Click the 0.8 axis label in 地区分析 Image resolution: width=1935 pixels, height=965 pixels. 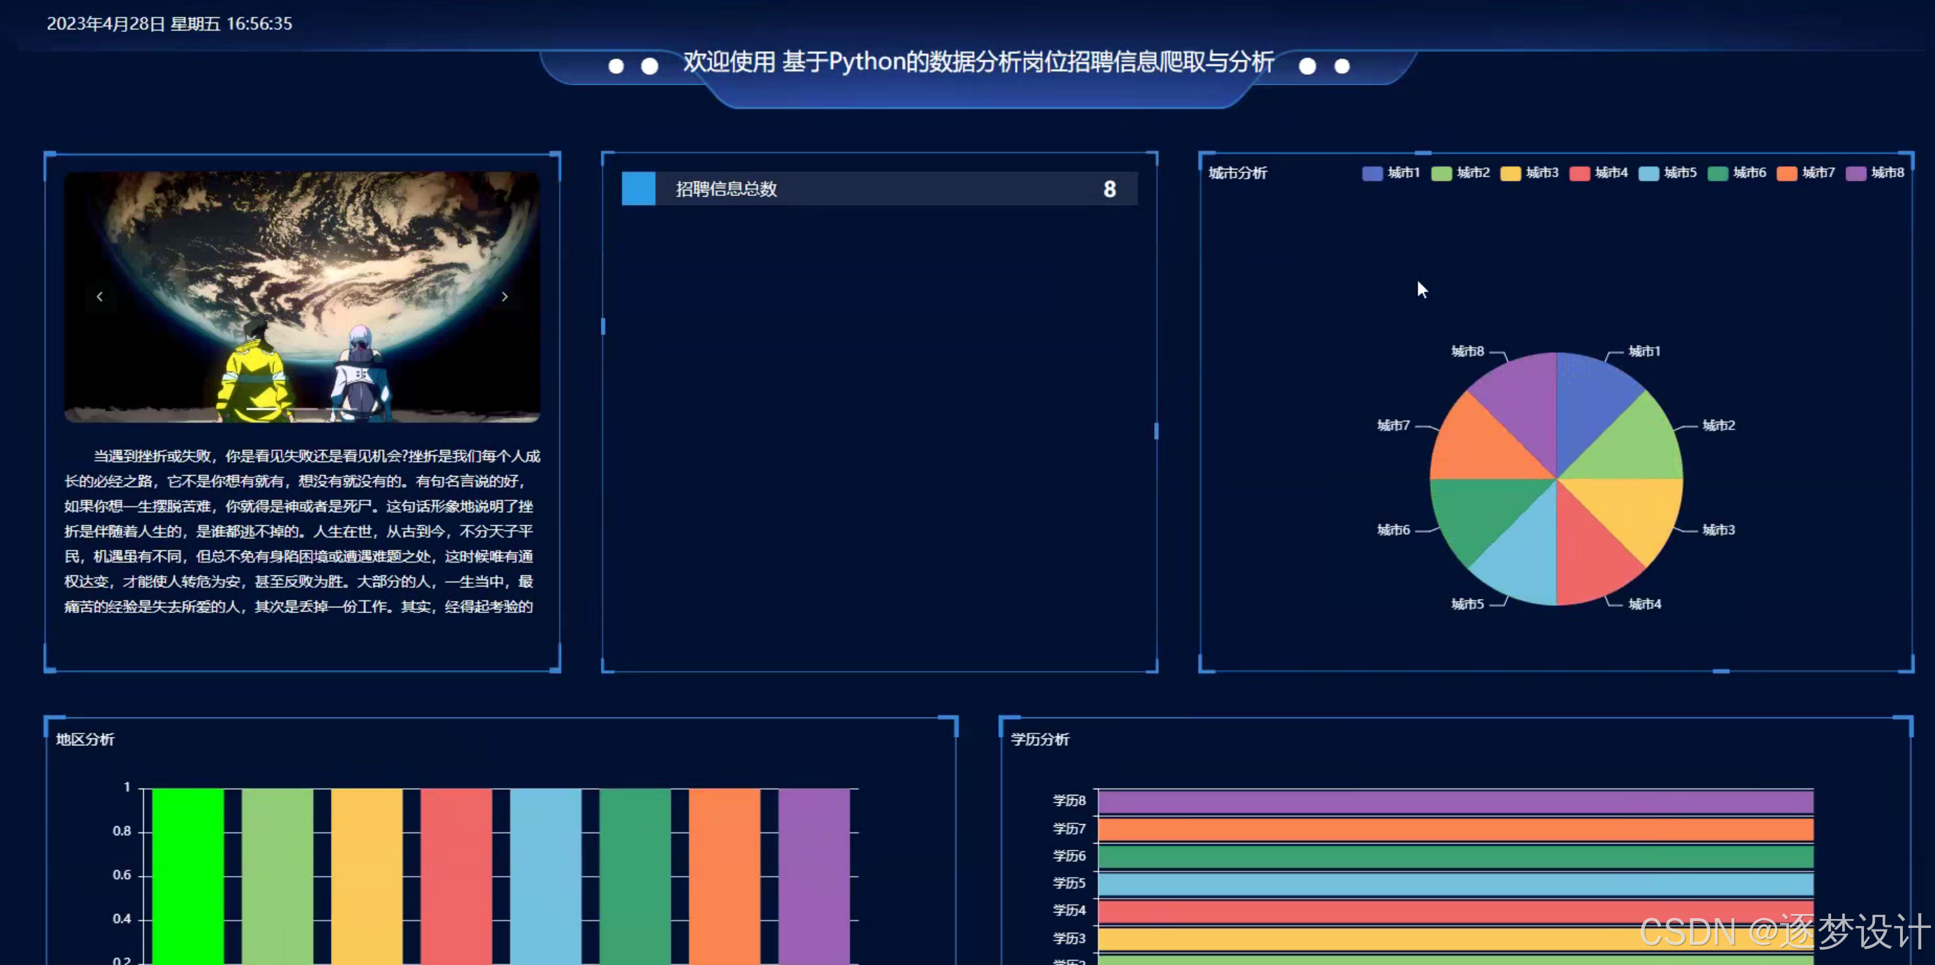click(x=122, y=831)
